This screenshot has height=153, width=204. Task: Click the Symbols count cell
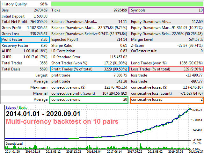pos(166,10)
